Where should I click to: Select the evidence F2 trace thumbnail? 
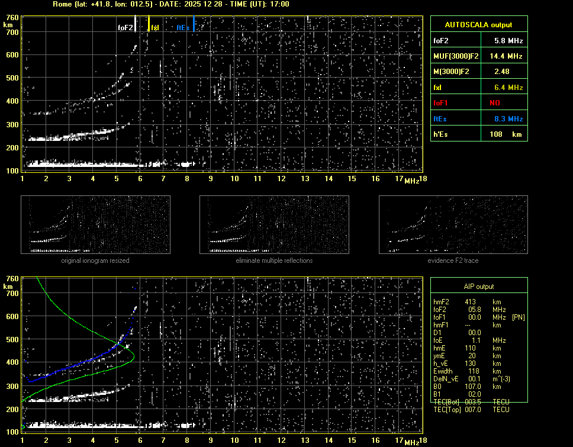(453, 225)
